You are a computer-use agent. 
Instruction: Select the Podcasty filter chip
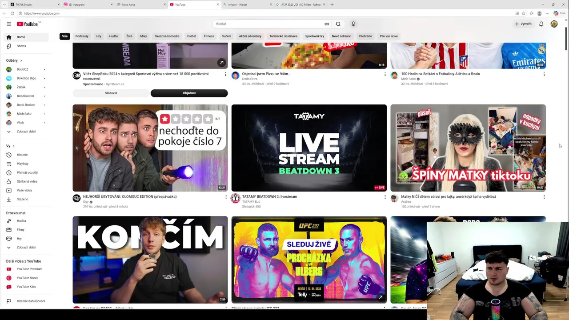(82, 36)
